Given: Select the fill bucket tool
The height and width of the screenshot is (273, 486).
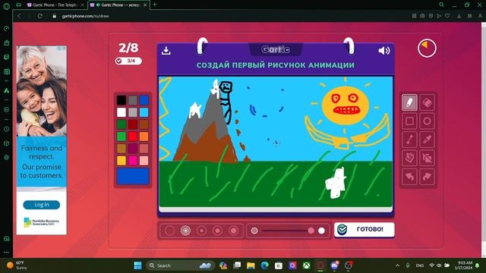Looking at the screenshot, I should pos(409,158).
